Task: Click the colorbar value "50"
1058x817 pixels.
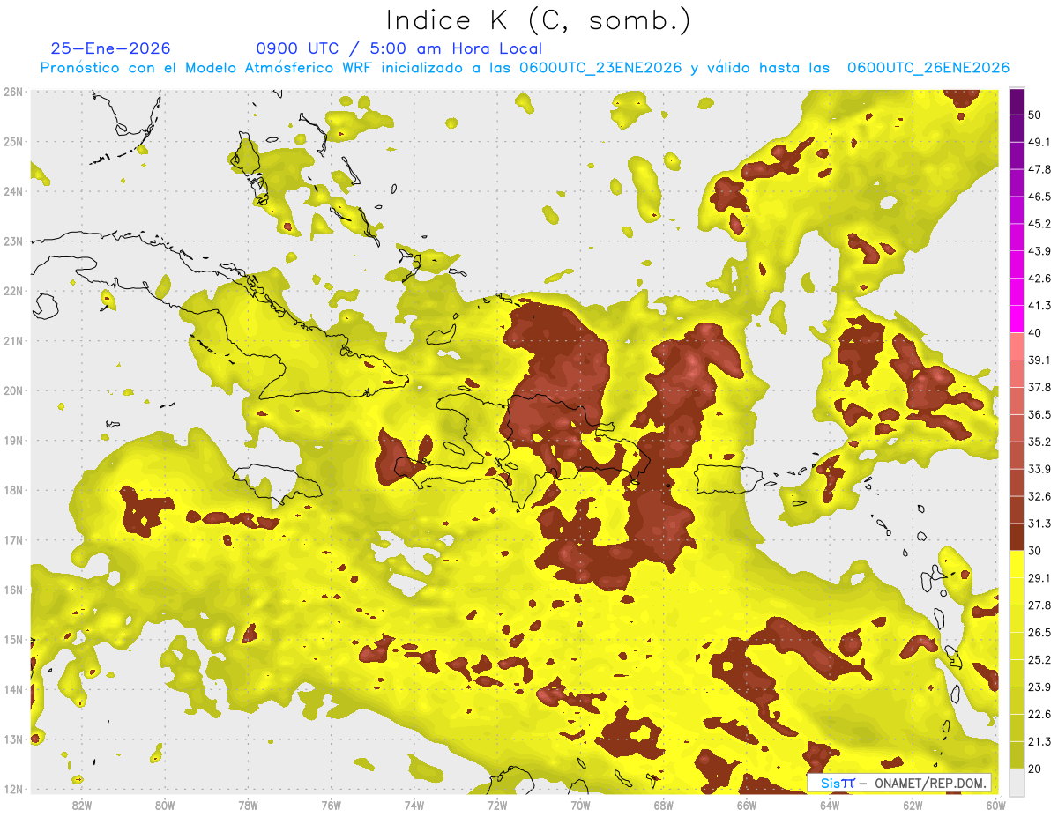Action: pos(1035,115)
